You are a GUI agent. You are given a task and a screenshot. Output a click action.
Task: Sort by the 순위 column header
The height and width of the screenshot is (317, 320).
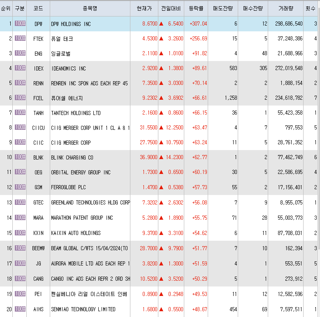pyautogui.click(x=6, y=8)
